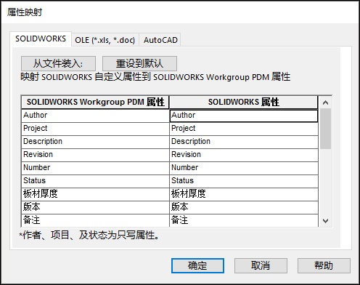This screenshot has height=285, width=360.
Task: Select Project cell in SOLIDWORKS 属性 column
Action: click(244, 129)
